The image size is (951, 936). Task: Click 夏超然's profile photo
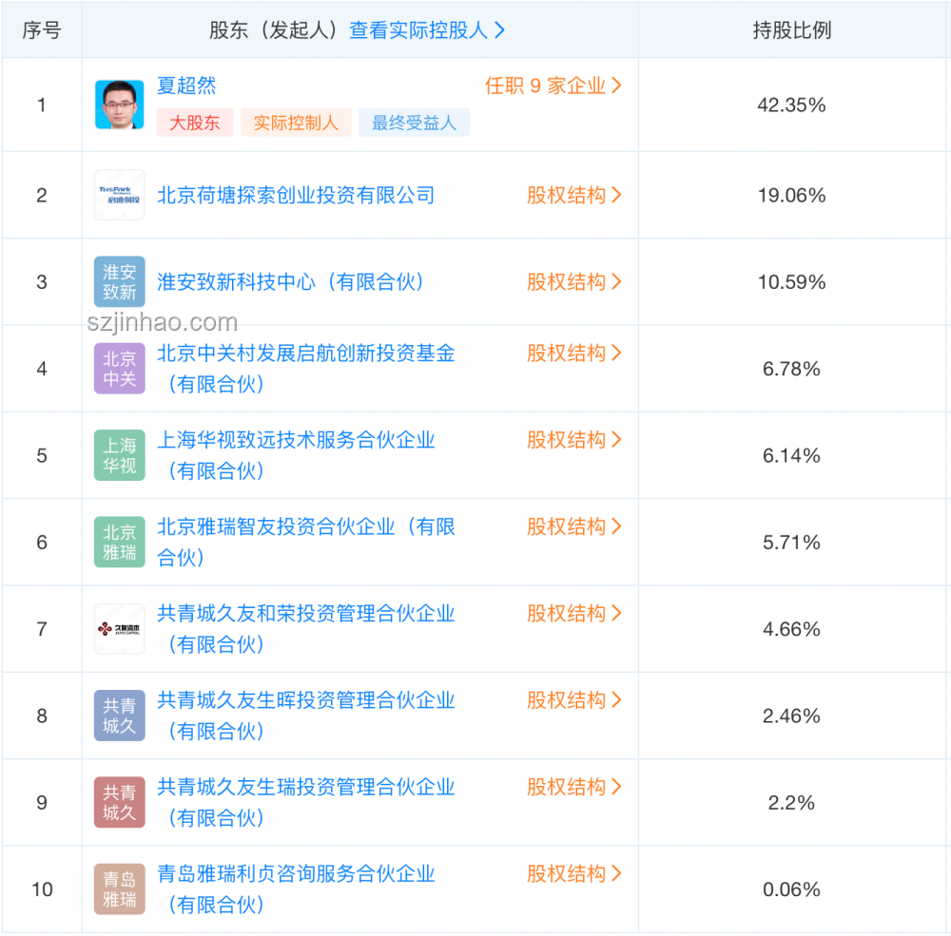120,105
